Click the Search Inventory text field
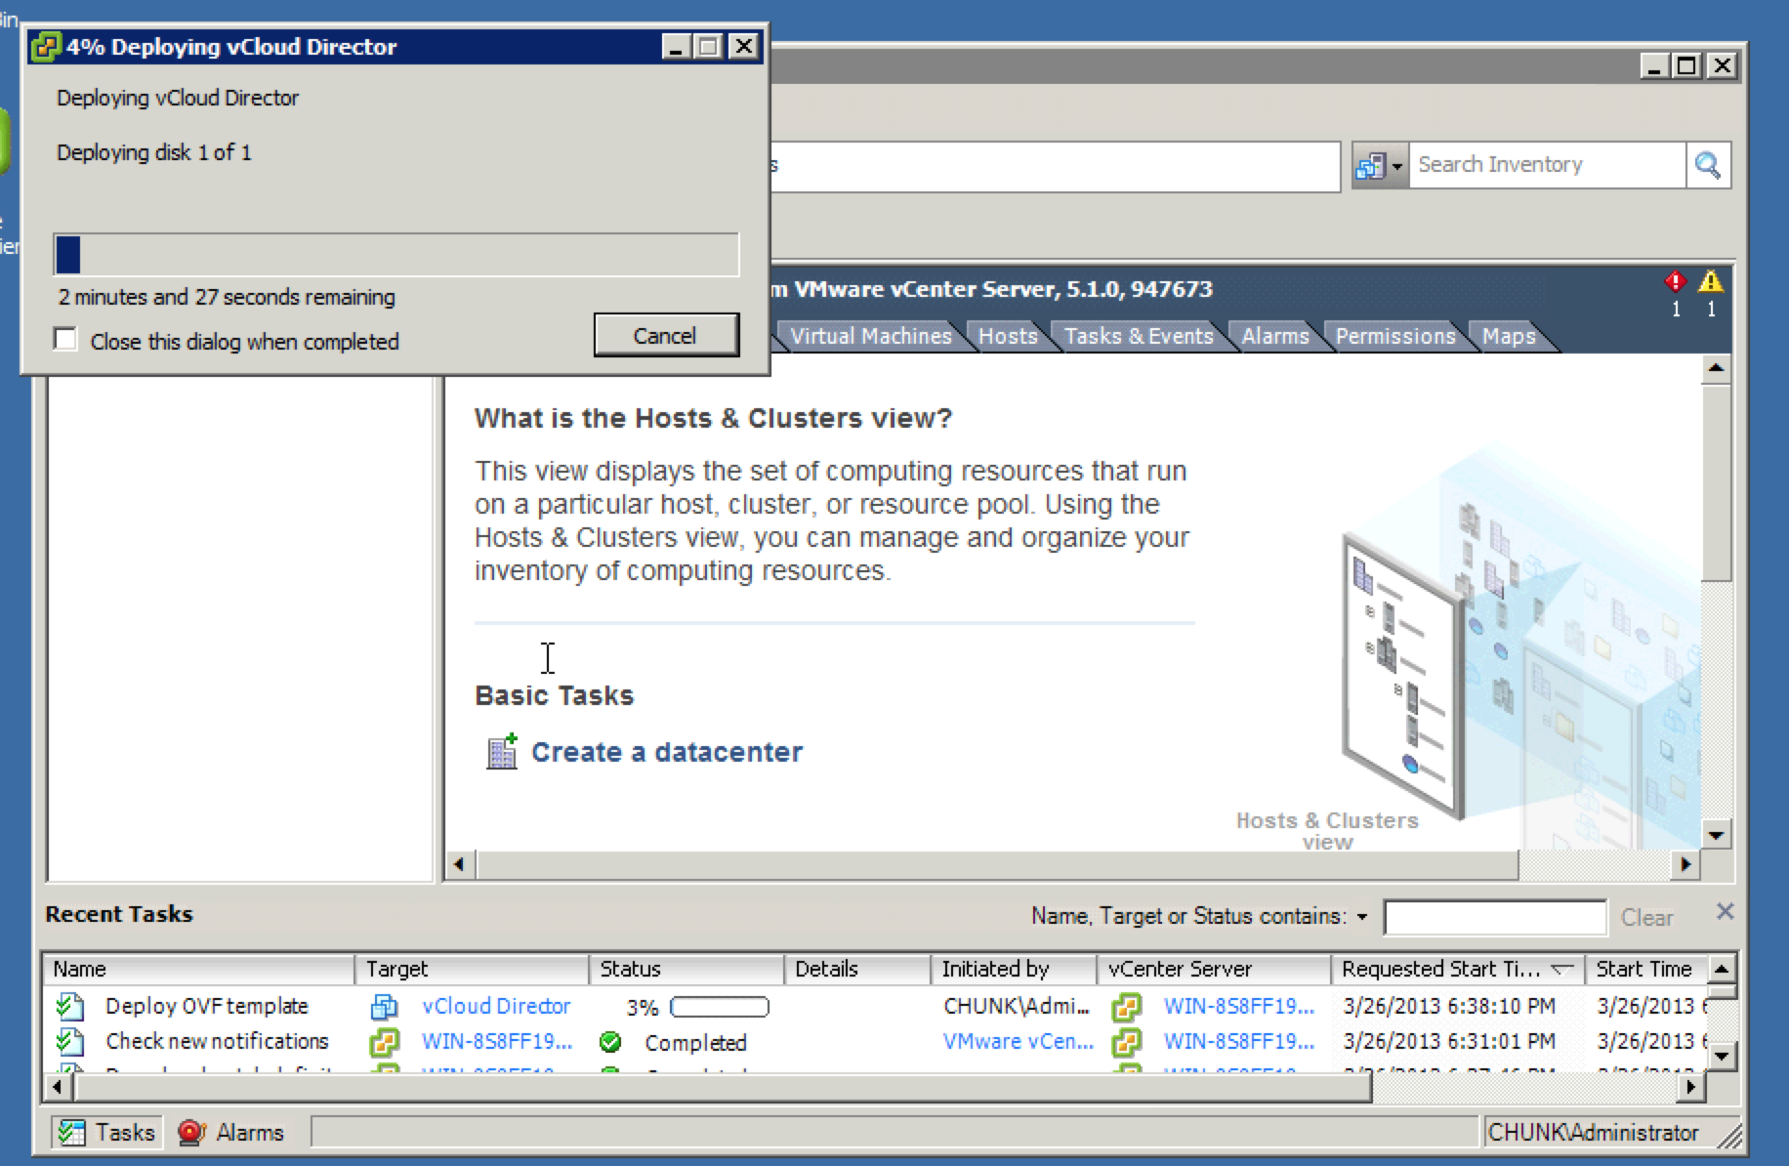The height and width of the screenshot is (1166, 1789). tap(1546, 165)
